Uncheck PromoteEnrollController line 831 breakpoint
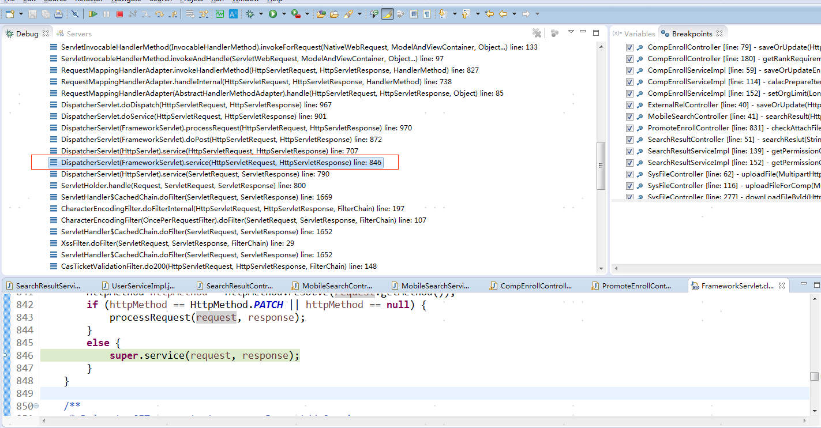 629,128
